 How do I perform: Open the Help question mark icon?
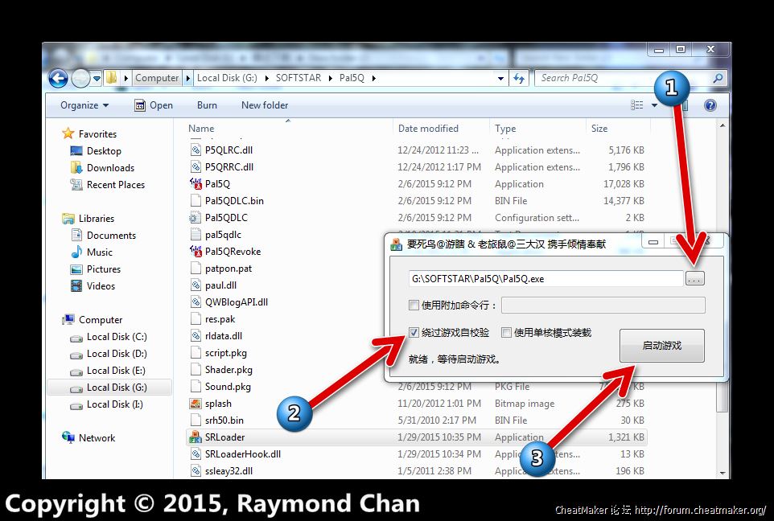click(x=710, y=105)
